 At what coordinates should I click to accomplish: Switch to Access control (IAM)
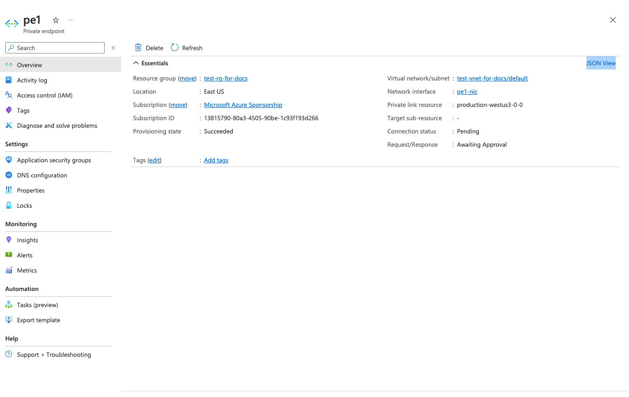click(44, 95)
